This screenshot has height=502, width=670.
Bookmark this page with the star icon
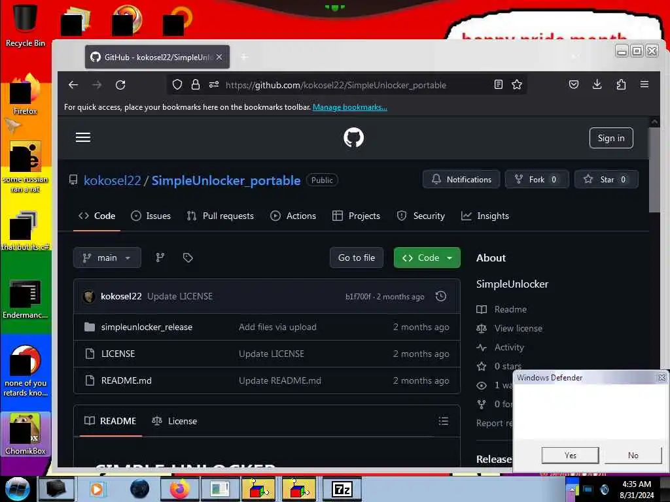tap(517, 84)
